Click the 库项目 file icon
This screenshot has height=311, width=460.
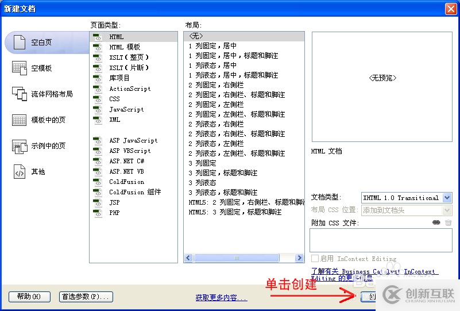[x=98, y=78]
